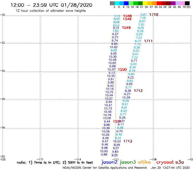Viewport: 193px width, 170px height.
Task: Click the cyan 6 ft legend swatch
Action: 117,3
